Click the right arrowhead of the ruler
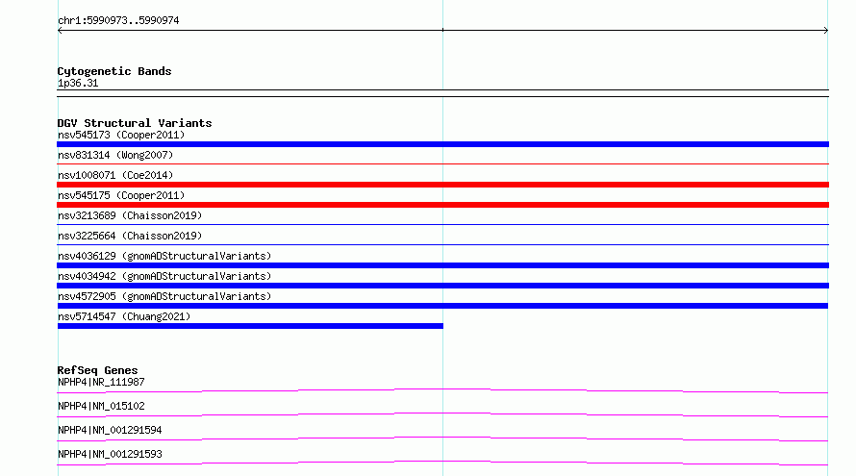Viewport: 856px width, 476px height. (825, 31)
